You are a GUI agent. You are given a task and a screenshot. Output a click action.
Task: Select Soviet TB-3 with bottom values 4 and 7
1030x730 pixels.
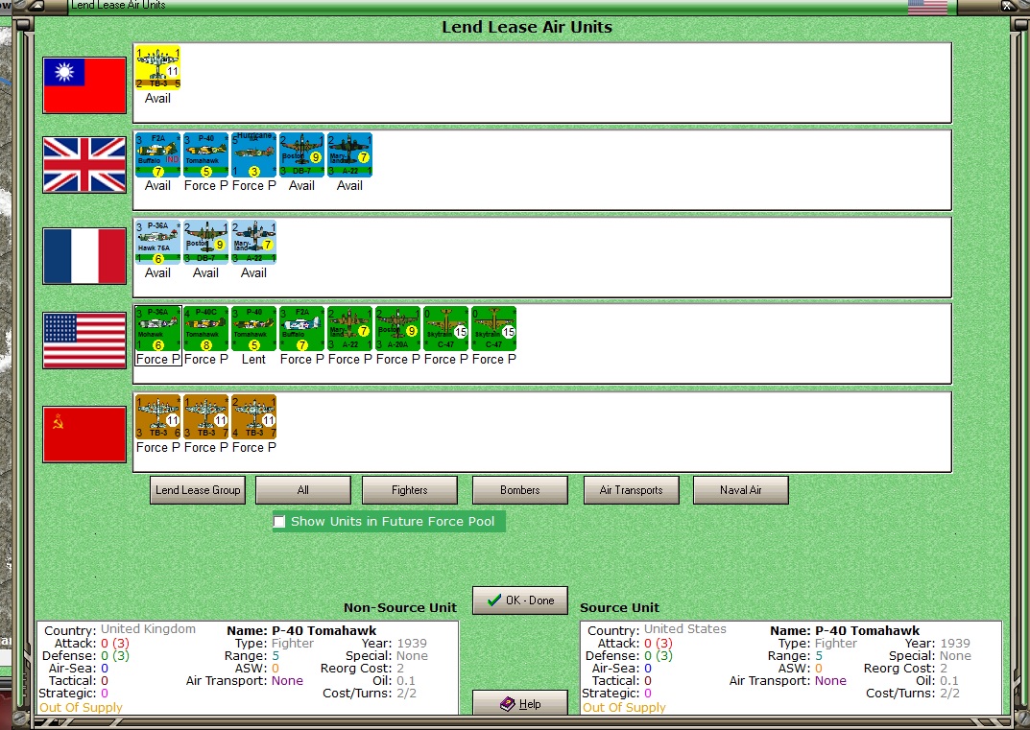point(253,417)
